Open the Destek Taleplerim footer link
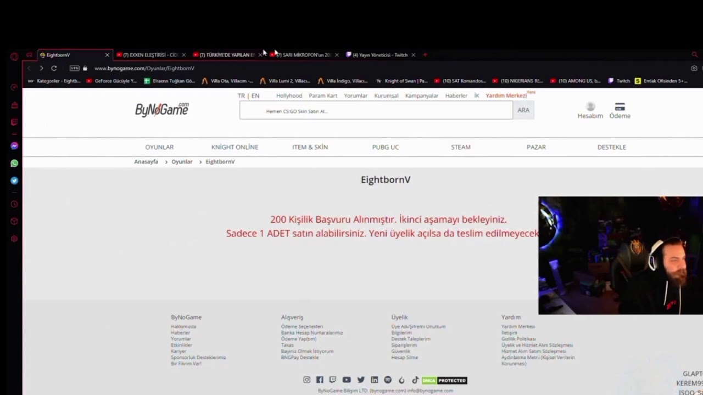Image resolution: width=703 pixels, height=395 pixels. (x=411, y=339)
